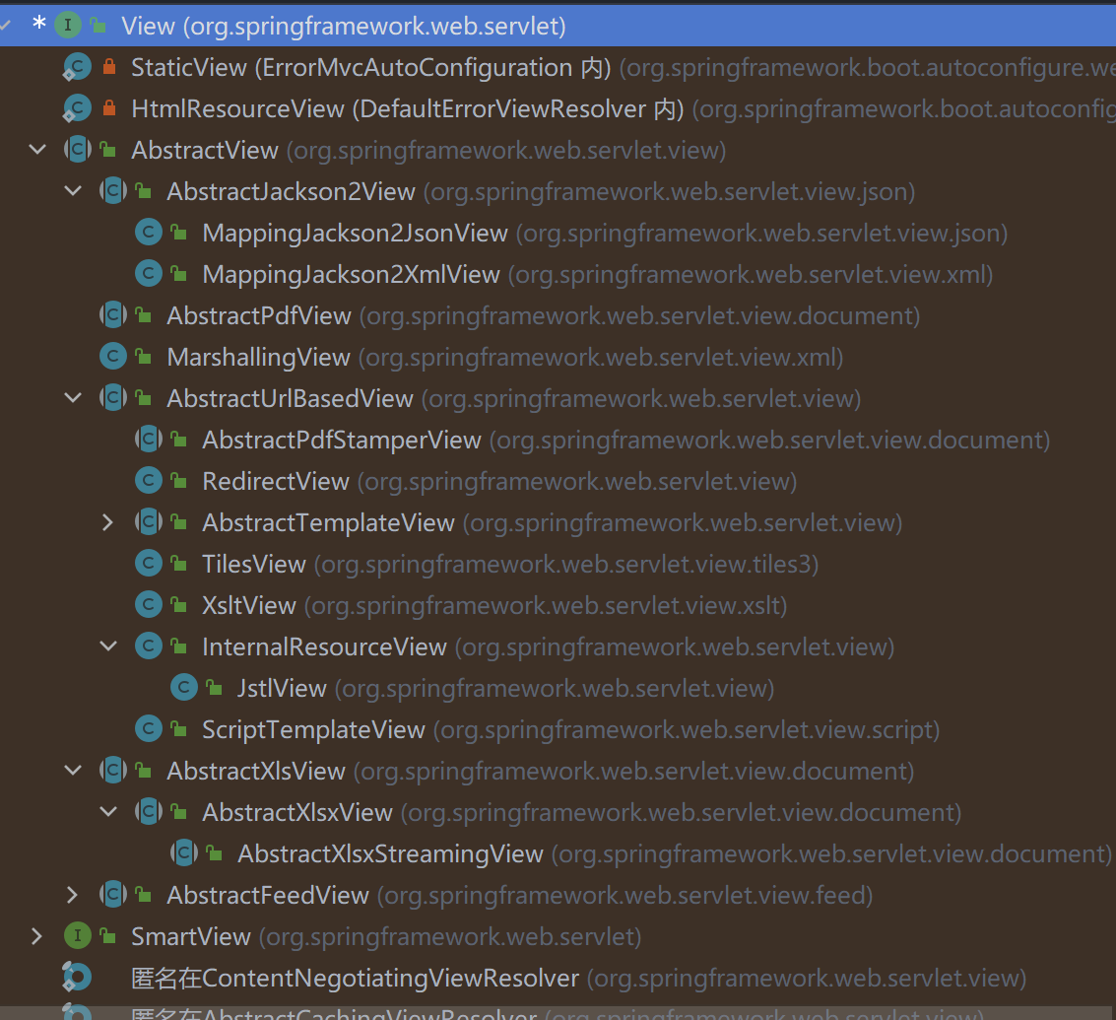The image size is (1116, 1020).
Task: Select the View (org.springframework.web.servlet) root row
Action: point(558,26)
